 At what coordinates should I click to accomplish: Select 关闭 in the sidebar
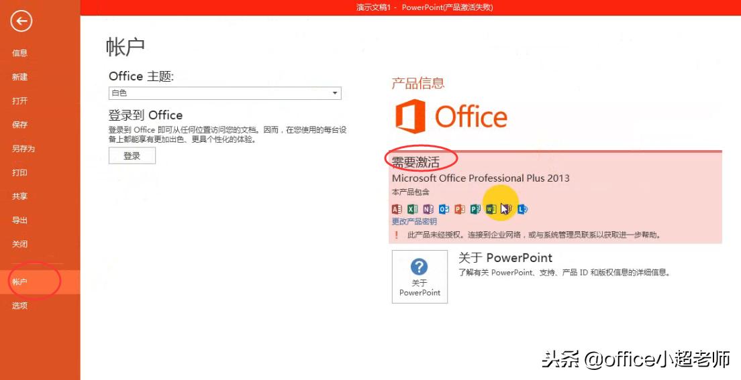click(x=20, y=245)
